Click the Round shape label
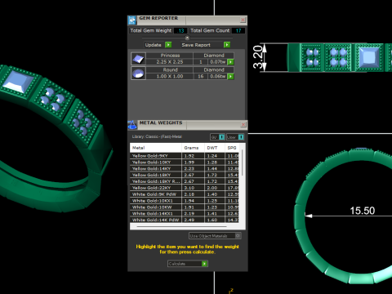The width and height of the screenshot is (392, 294). (x=170, y=70)
